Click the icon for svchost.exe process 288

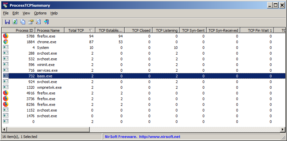click(x=6, y=53)
